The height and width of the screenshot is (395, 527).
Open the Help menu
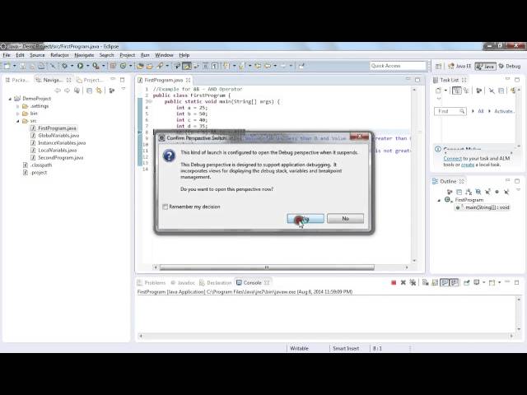click(184, 55)
